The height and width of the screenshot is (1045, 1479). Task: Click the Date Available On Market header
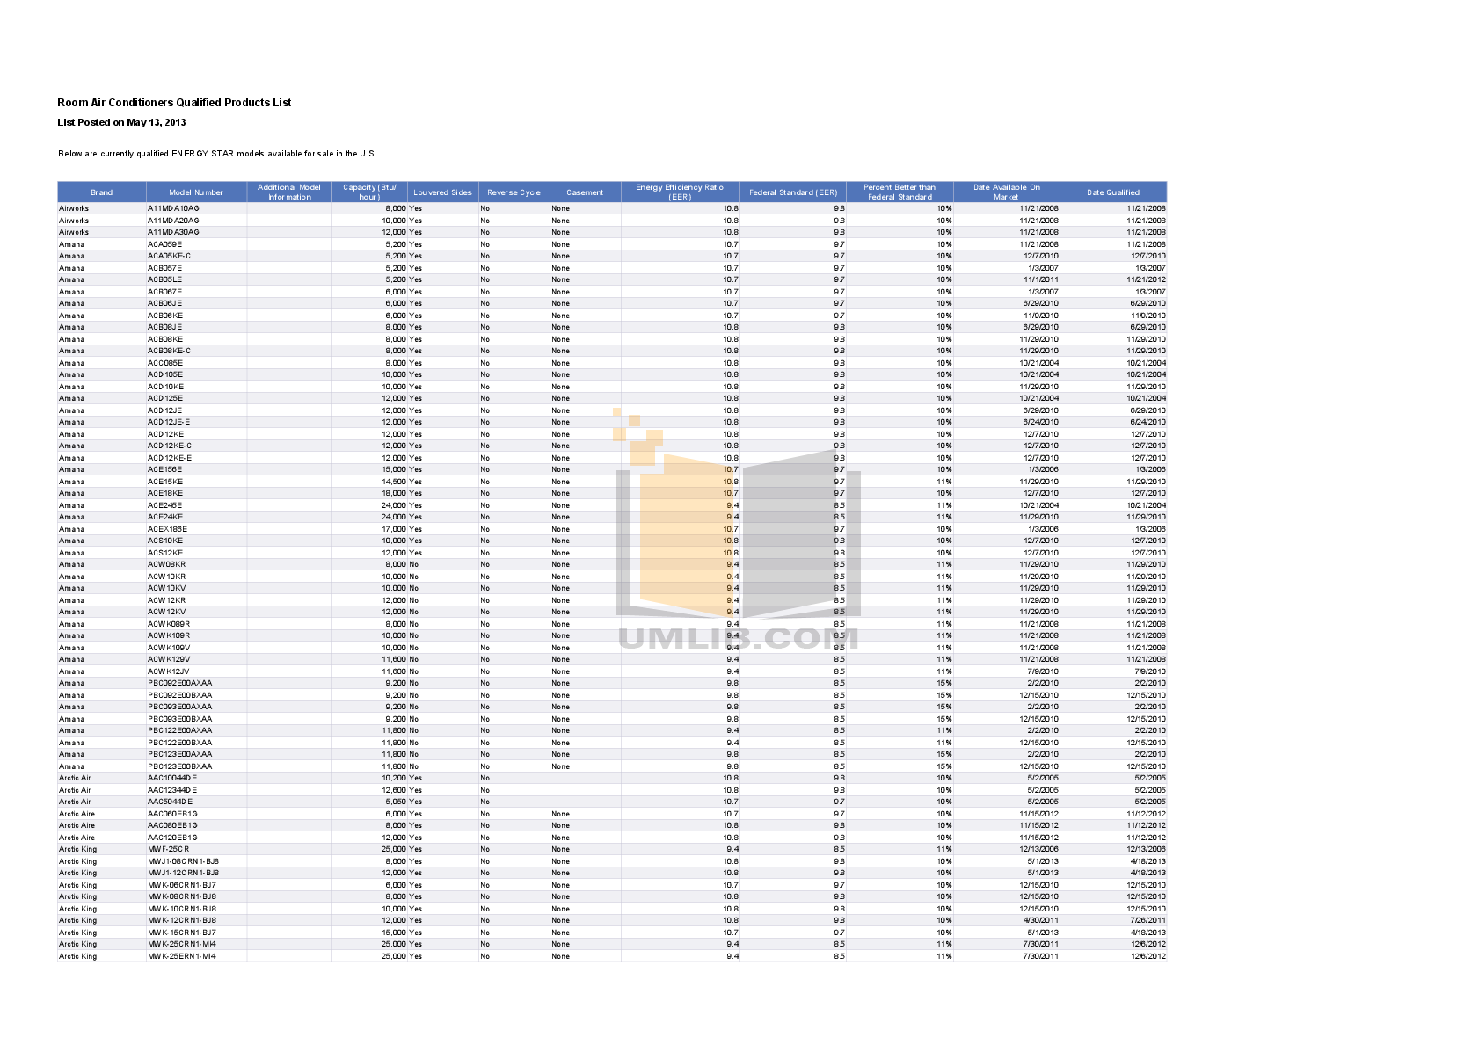click(1006, 192)
